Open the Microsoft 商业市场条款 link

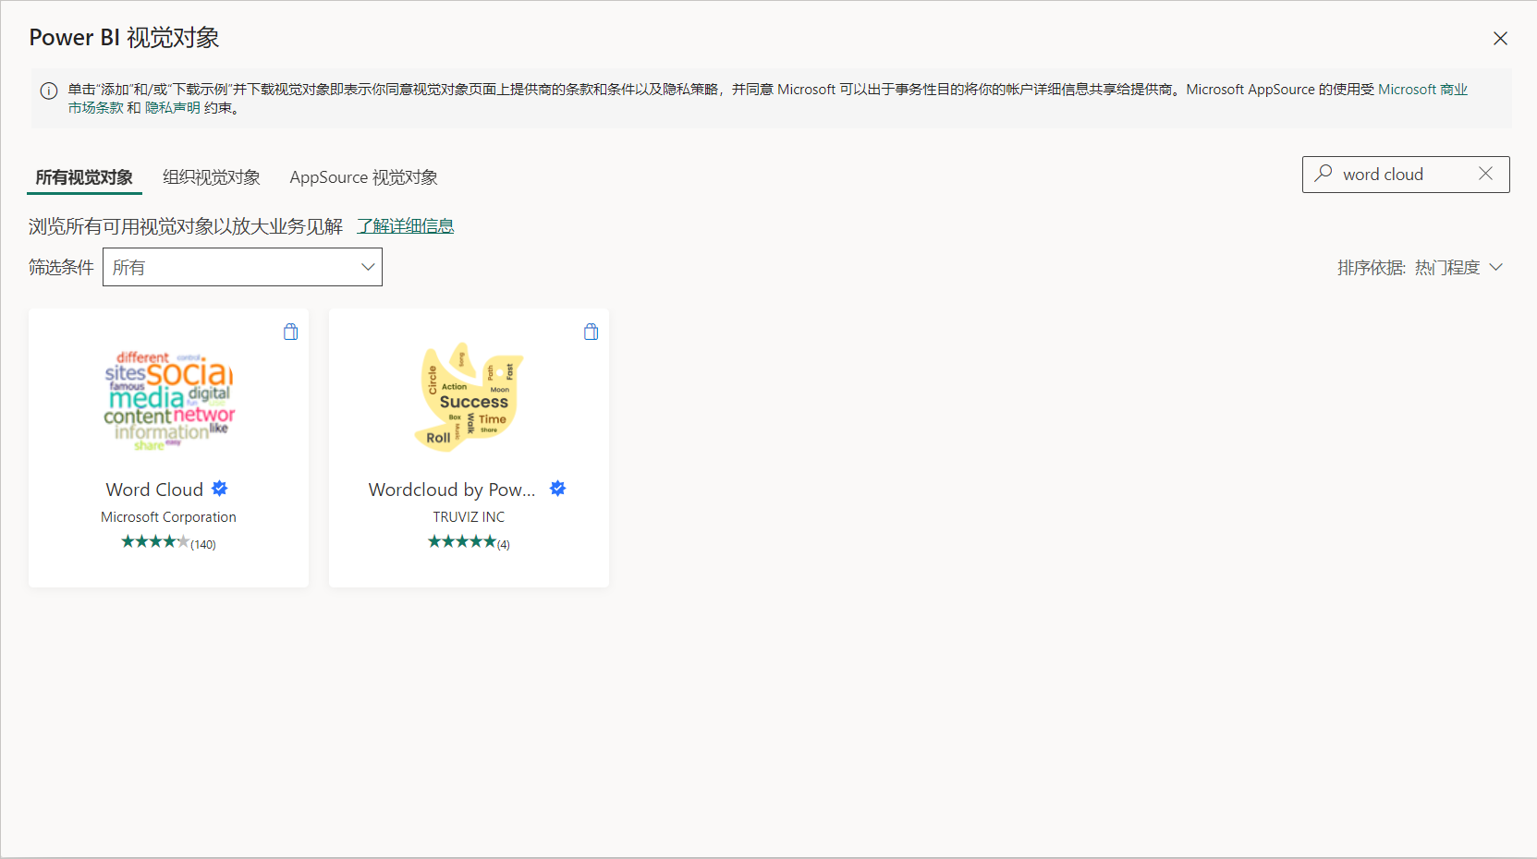pos(1422,90)
